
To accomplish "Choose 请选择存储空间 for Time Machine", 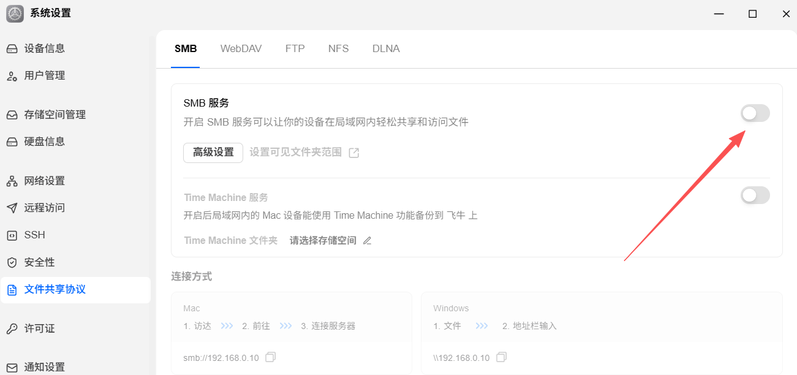I will (x=323, y=241).
